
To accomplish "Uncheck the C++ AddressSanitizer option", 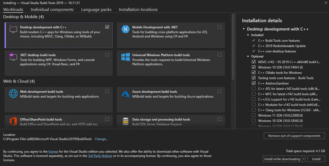I will [x=253, y=83].
